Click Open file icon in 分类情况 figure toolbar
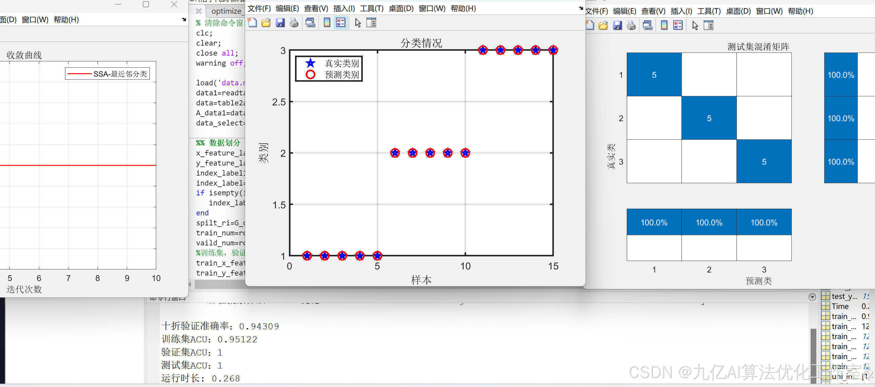 click(266, 23)
